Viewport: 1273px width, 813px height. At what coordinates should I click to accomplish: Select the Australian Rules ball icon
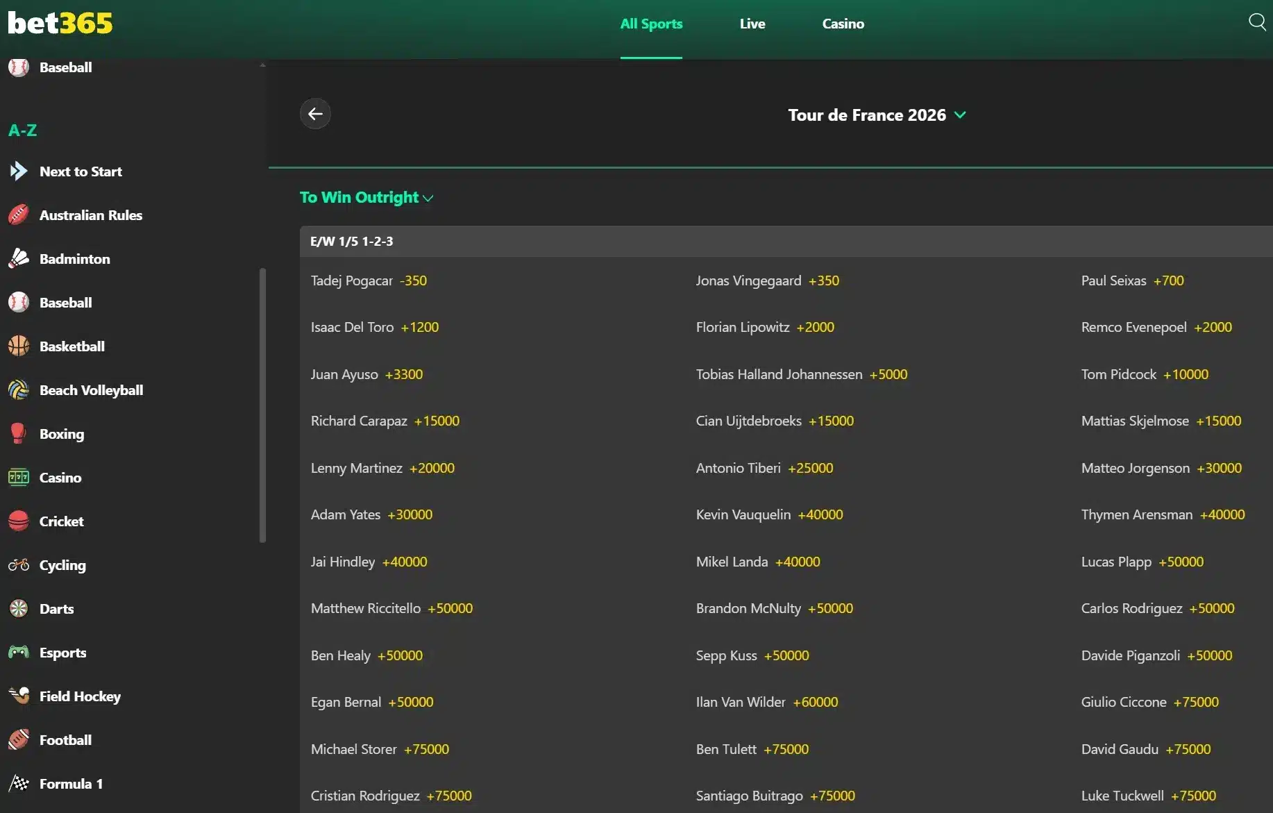[19, 215]
